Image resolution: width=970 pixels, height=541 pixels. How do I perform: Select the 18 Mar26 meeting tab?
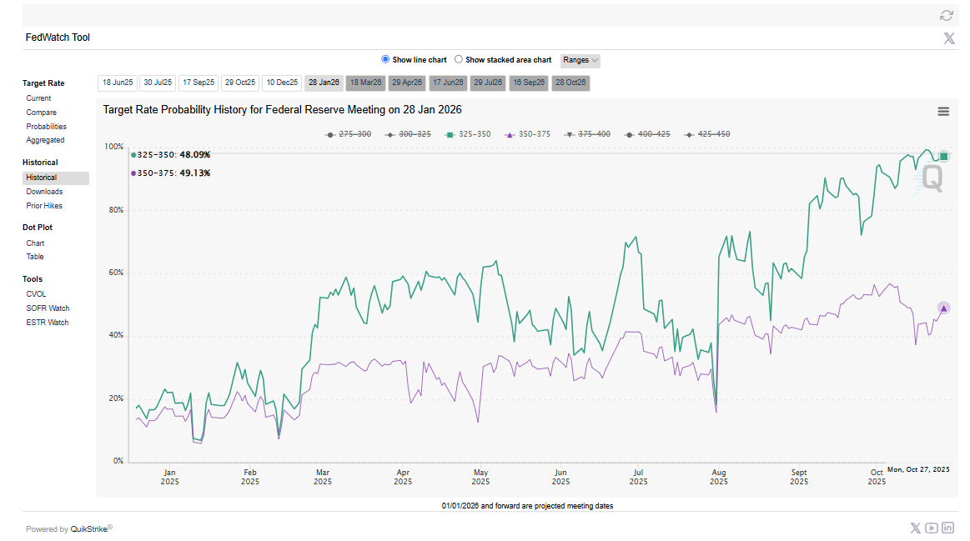(x=364, y=83)
